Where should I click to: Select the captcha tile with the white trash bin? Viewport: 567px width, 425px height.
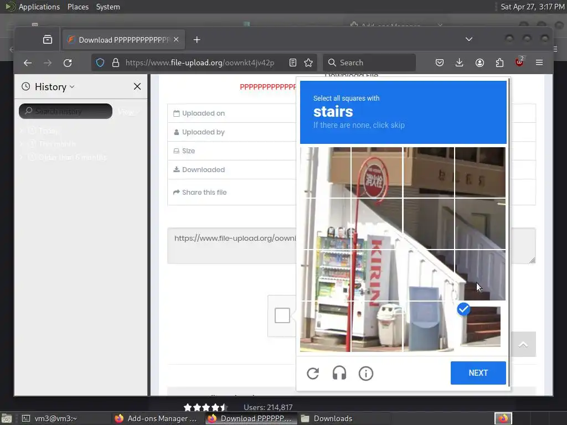[x=377, y=326]
